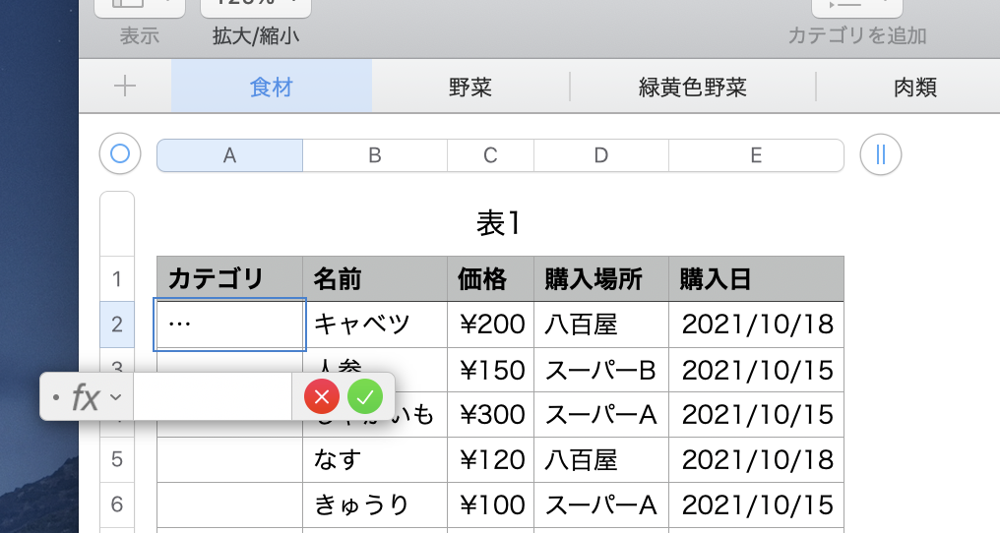Go to the 肉類 sheet tab
The width and height of the screenshot is (1000, 533).
[x=914, y=88]
